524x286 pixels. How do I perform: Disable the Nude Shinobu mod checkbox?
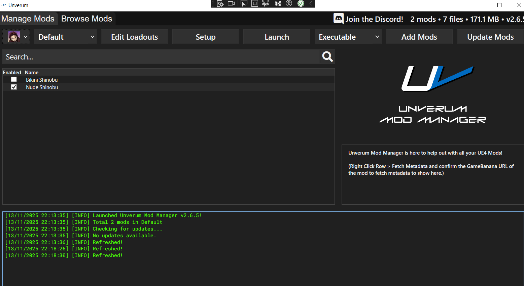pyautogui.click(x=14, y=87)
